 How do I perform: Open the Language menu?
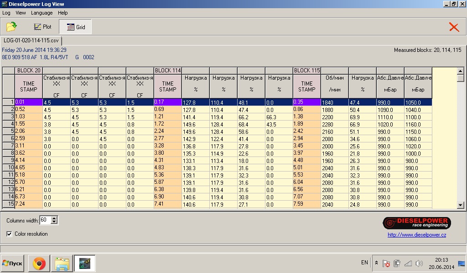tap(42, 13)
